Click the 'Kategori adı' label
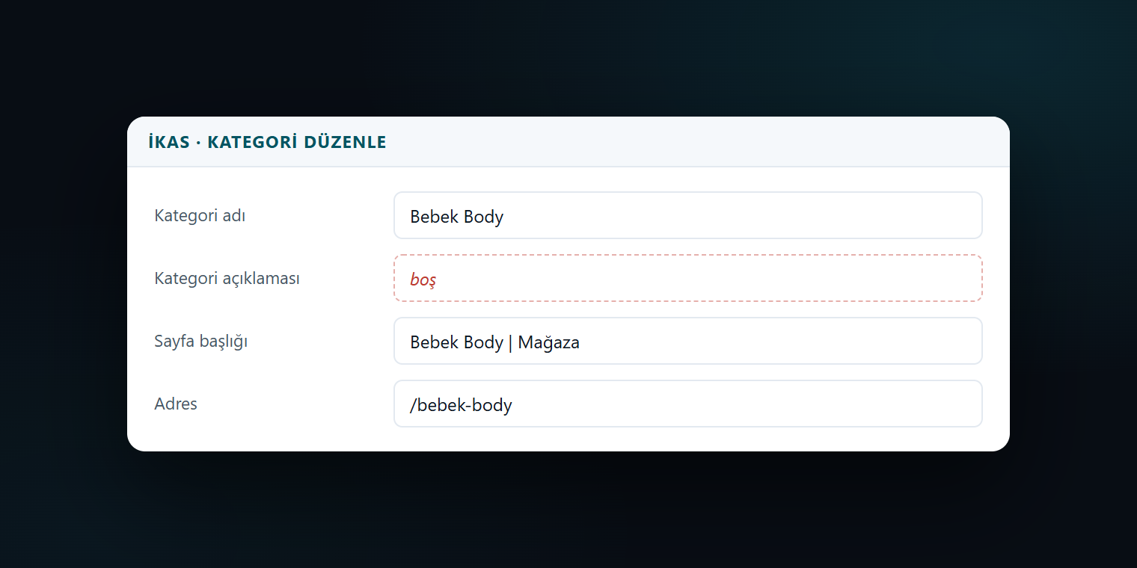Screen dimensions: 1137x568 pyautogui.click(x=200, y=215)
